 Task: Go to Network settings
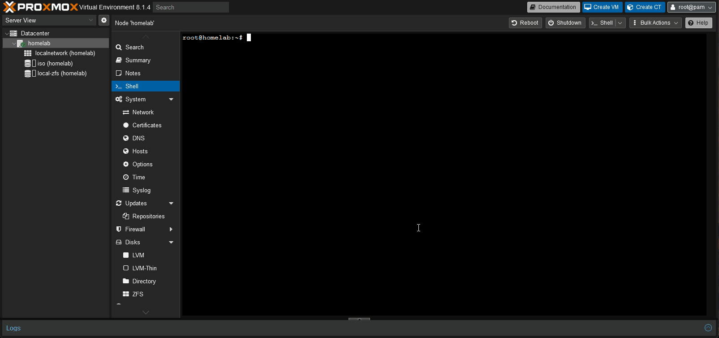click(143, 112)
